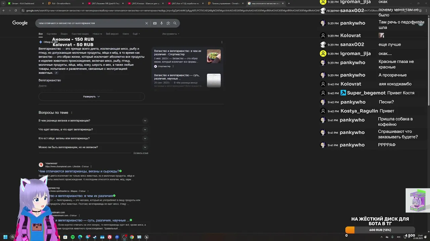Viewport: 430px width, 241px height.
Task: Open Microsoft Store from the taskbar
Action: coord(65,237)
